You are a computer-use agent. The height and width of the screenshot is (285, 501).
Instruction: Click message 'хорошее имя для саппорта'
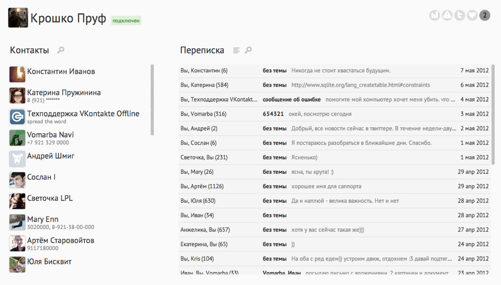pos(326,186)
